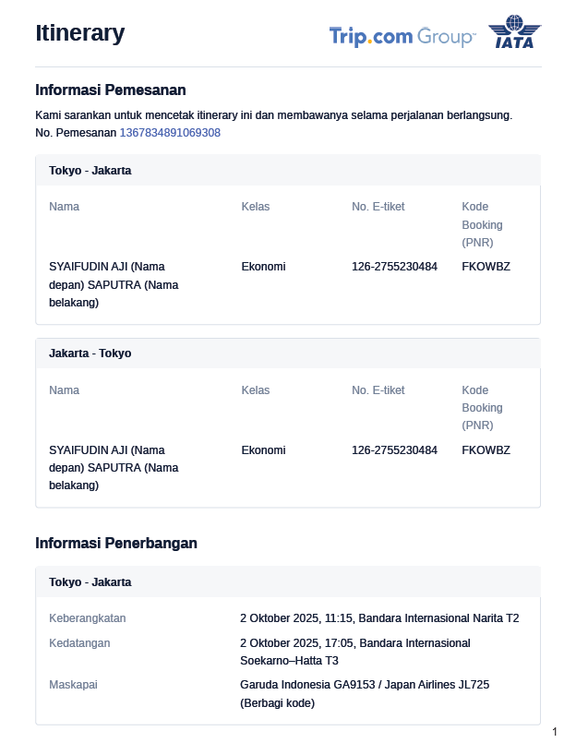Click the Kedatangan label
This screenshot has width=564, height=743.
click(80, 642)
